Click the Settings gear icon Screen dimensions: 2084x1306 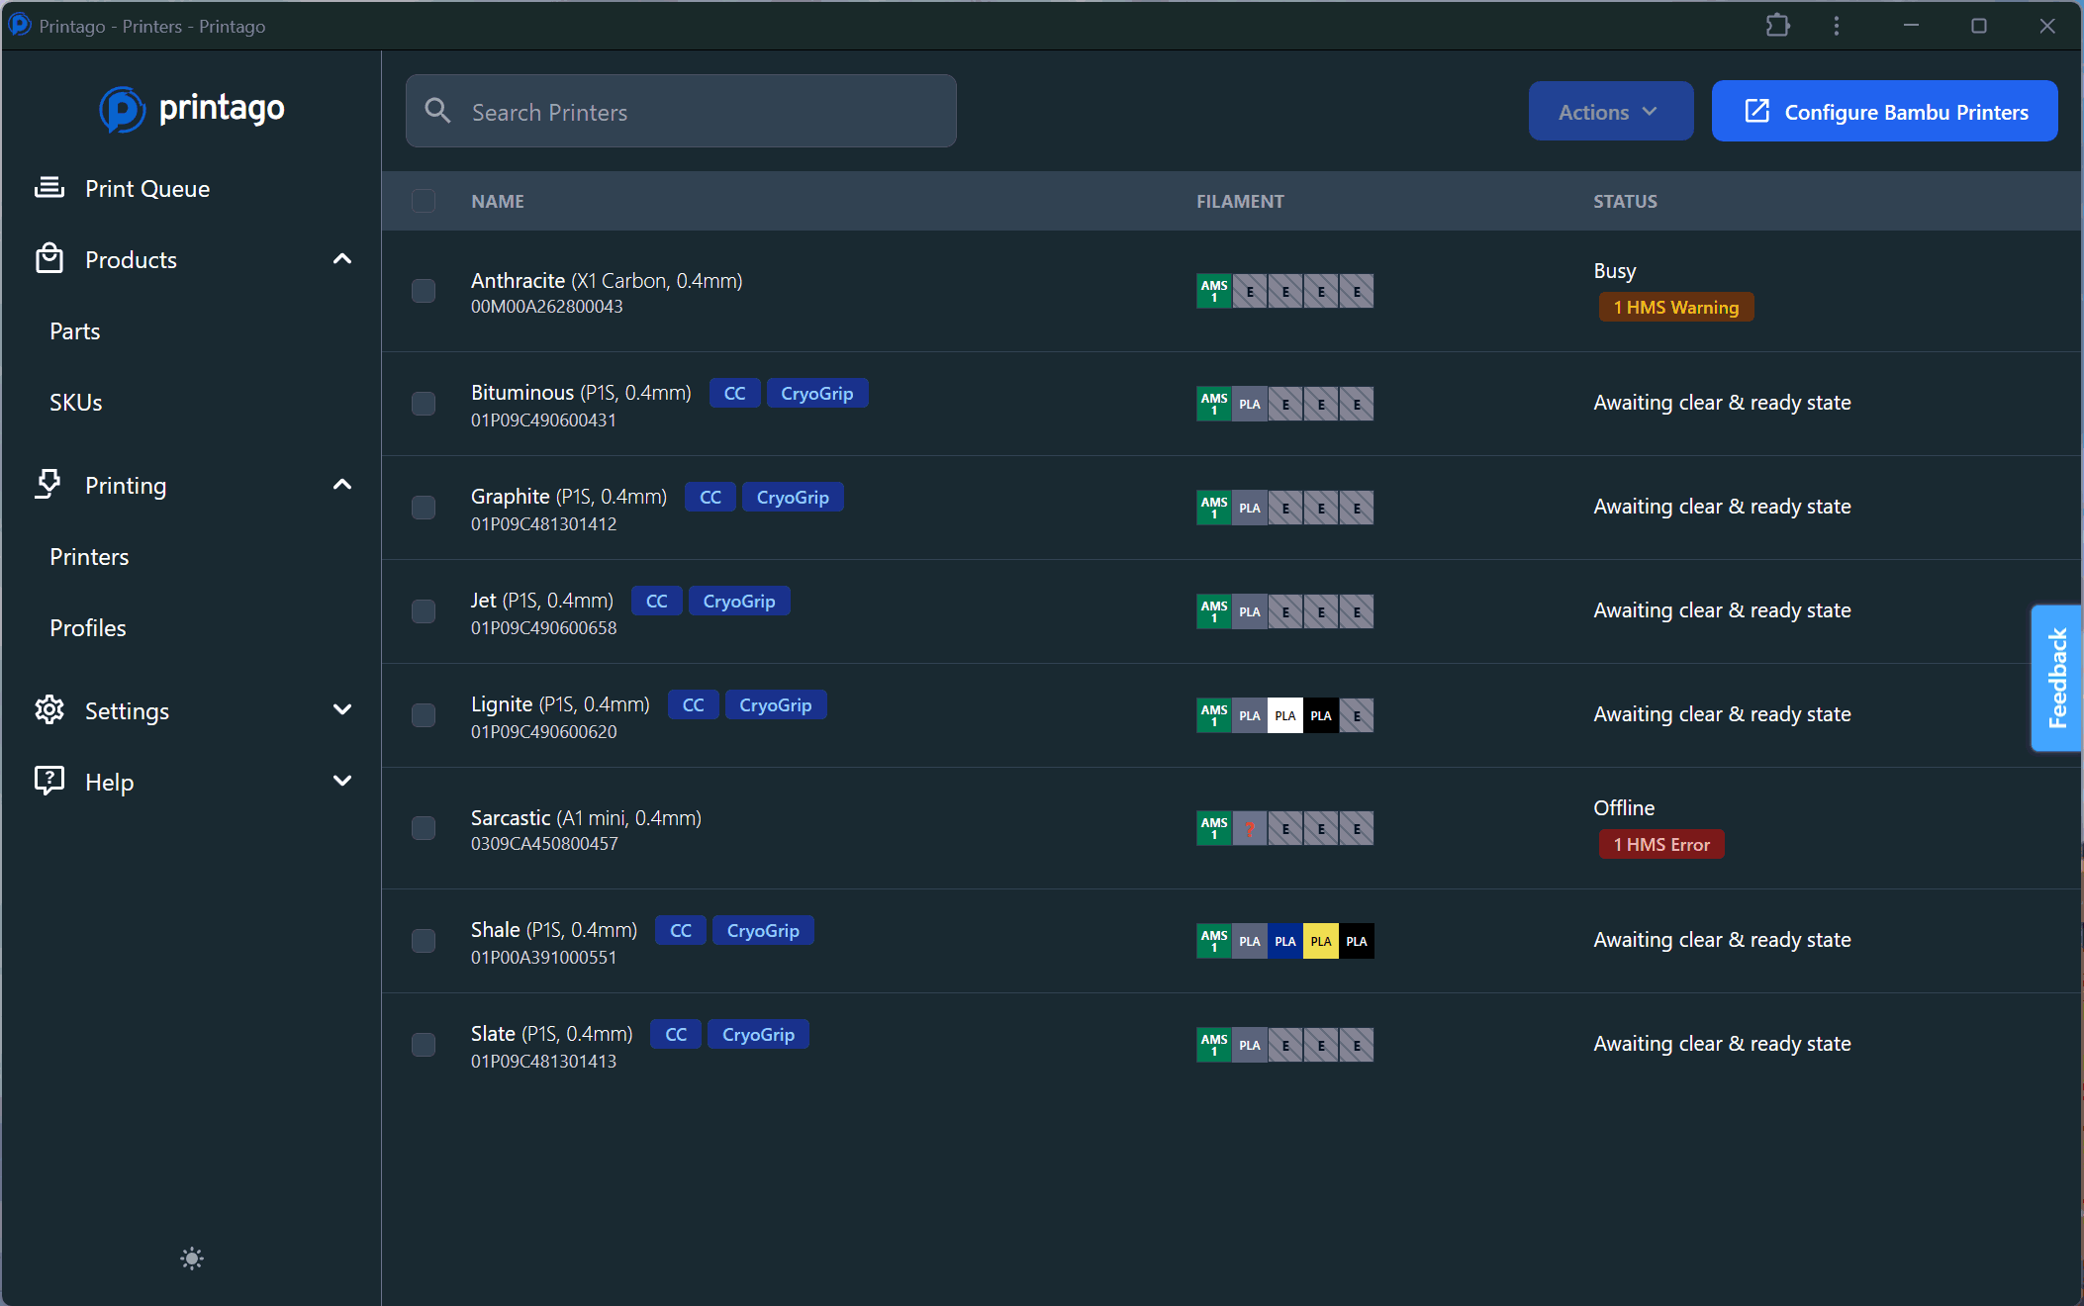tap(49, 709)
